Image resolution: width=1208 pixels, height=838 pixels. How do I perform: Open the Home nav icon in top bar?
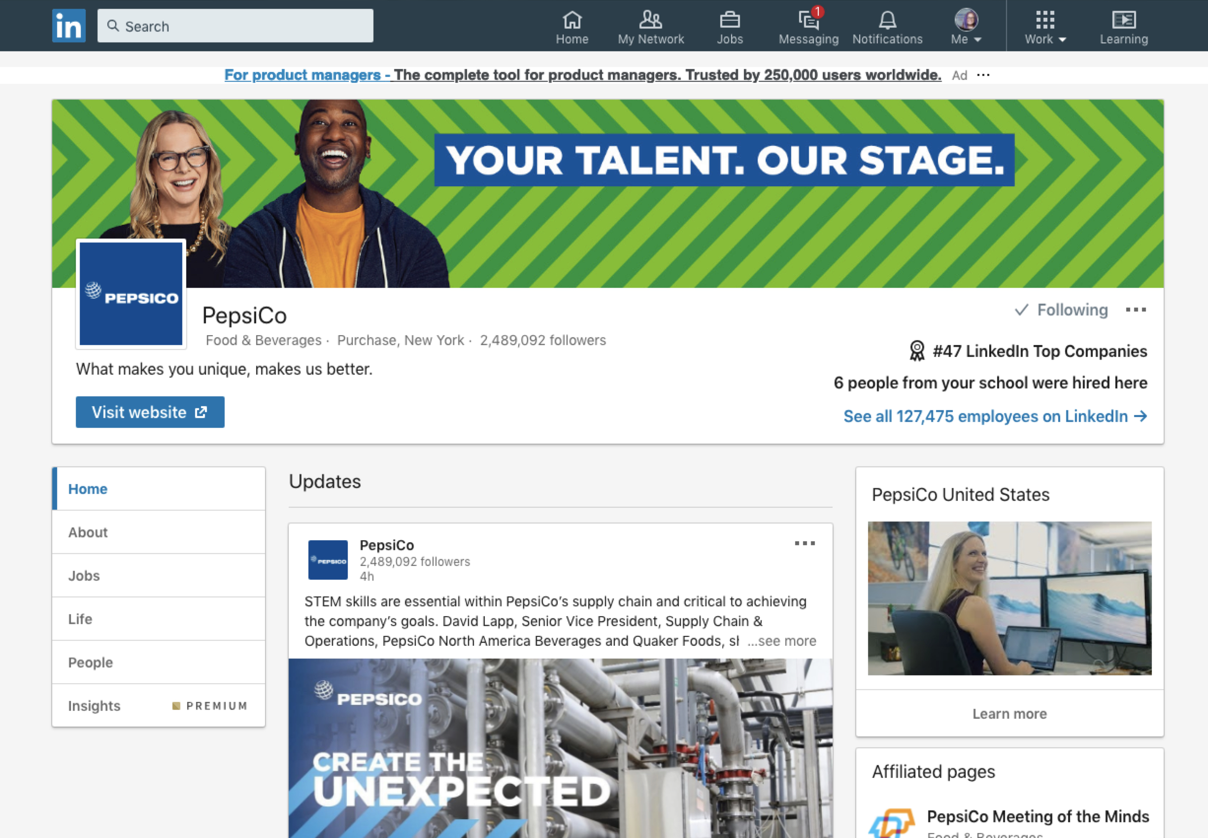572,27
